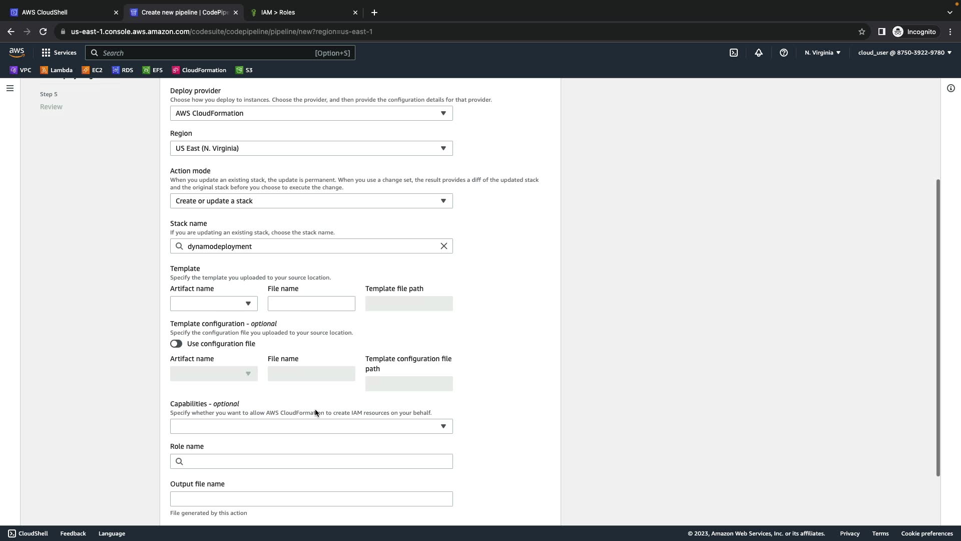The image size is (961, 541).
Task: Open the left hamburger navigation menu
Action: tap(10, 89)
